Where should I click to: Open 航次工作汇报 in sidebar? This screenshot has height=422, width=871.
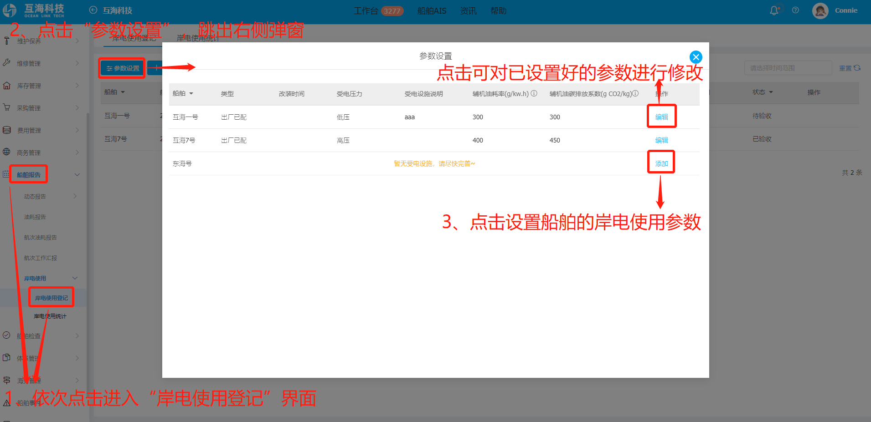[41, 258]
